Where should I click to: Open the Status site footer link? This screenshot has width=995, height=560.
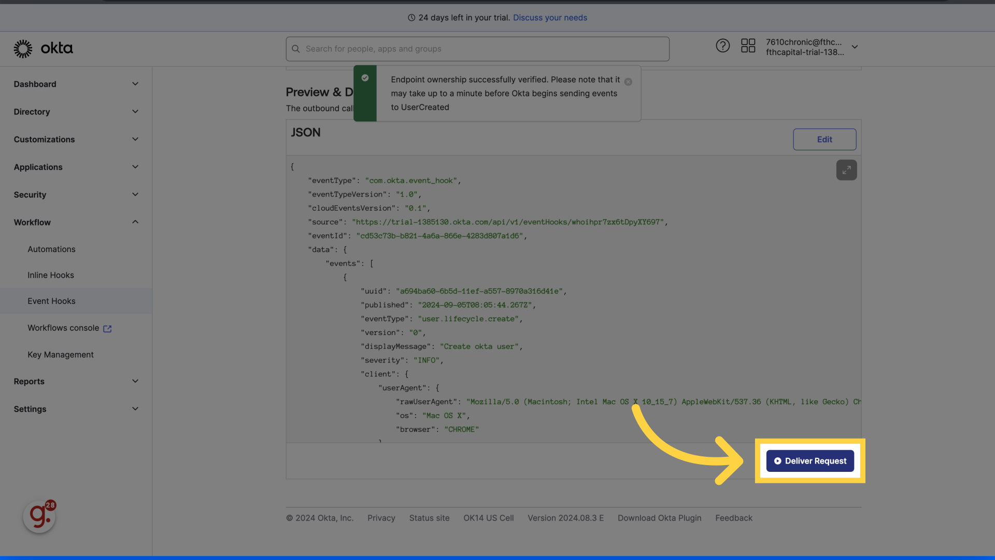pos(429,518)
